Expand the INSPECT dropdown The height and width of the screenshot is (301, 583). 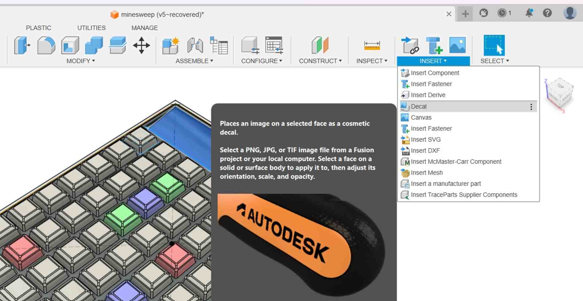click(x=372, y=61)
